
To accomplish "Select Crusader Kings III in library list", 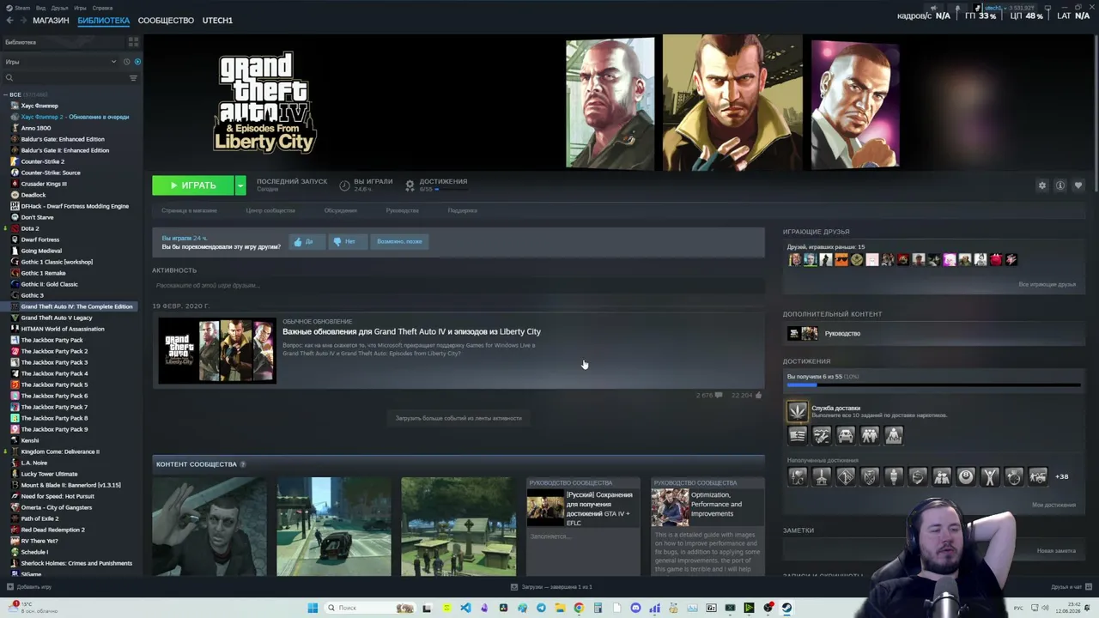I will coord(44,184).
